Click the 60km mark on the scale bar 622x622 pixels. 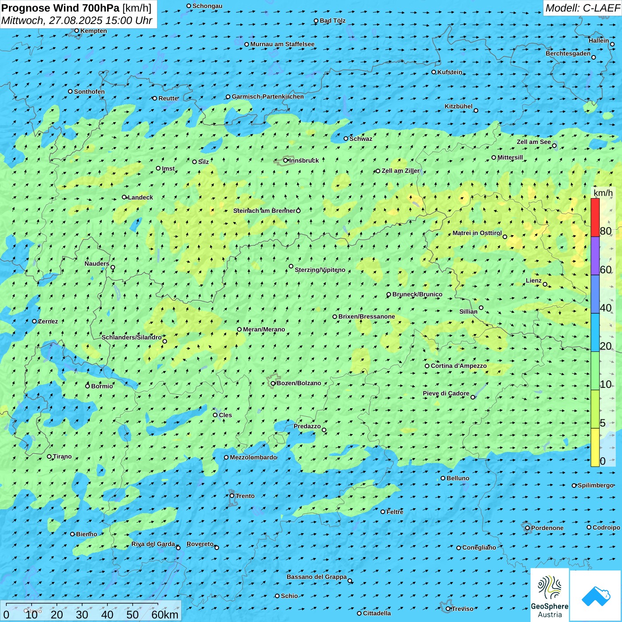(164, 614)
